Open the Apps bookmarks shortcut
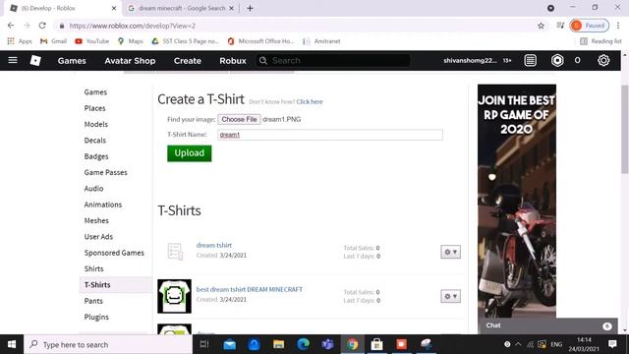This screenshot has width=629, height=354. (20, 41)
